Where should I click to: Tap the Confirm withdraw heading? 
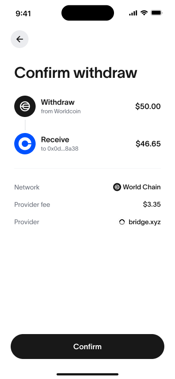76,73
